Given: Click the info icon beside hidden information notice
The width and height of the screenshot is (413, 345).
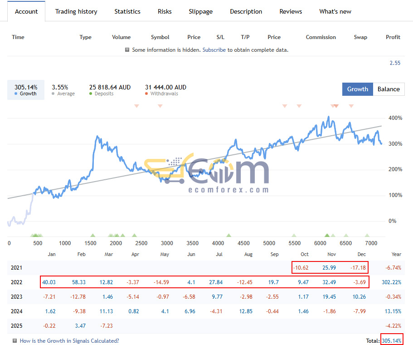Looking at the screenshot, I should (x=127, y=50).
